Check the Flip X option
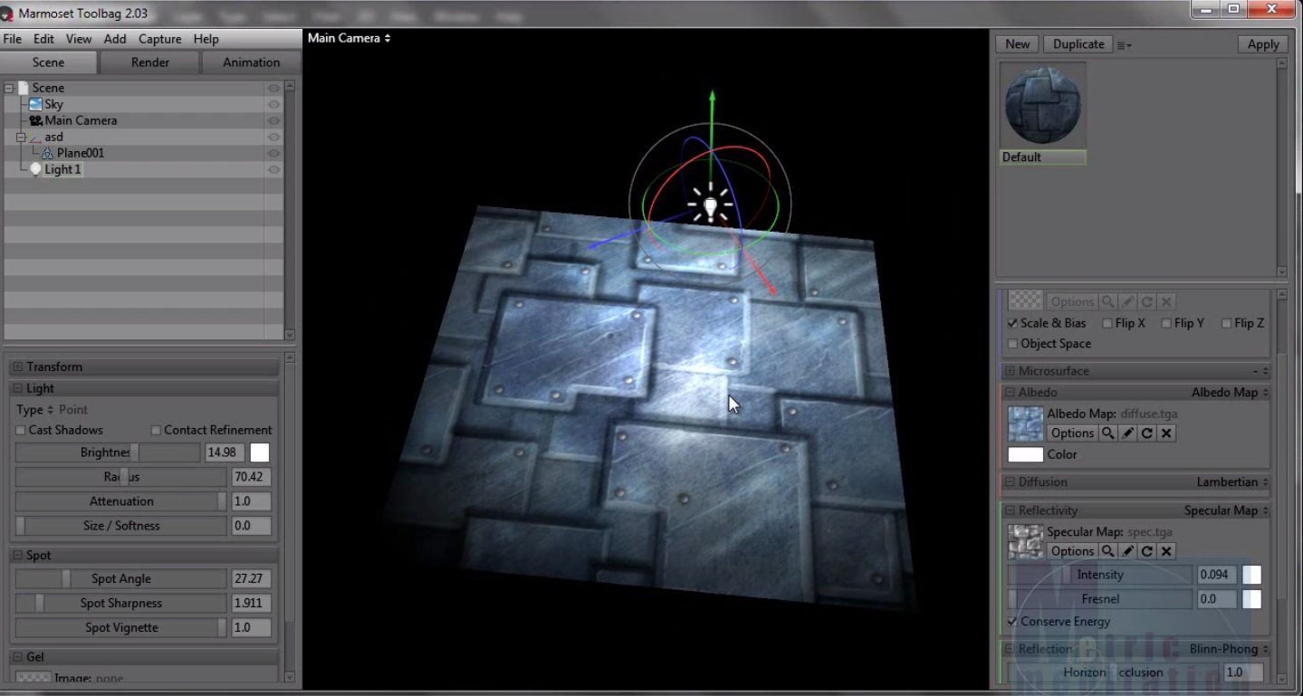This screenshot has height=696, width=1303. click(x=1107, y=323)
